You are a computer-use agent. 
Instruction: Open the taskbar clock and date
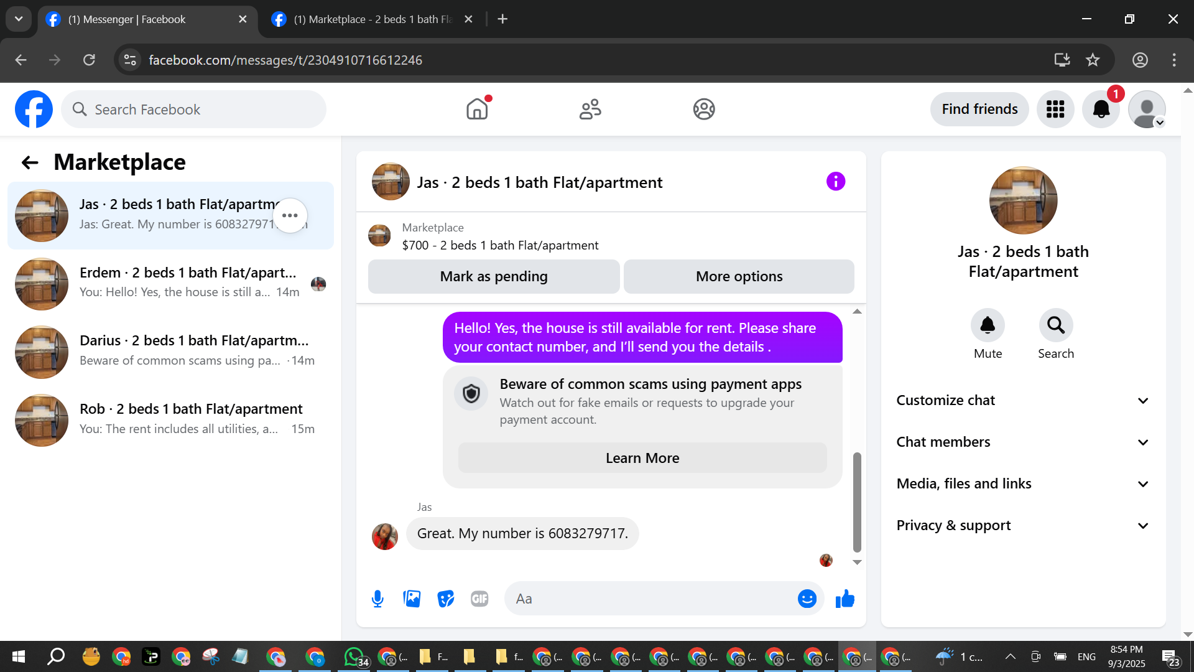tap(1126, 656)
